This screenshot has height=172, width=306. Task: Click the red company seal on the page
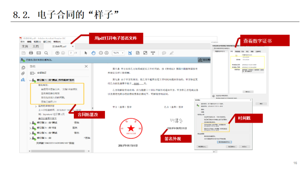point(131,128)
